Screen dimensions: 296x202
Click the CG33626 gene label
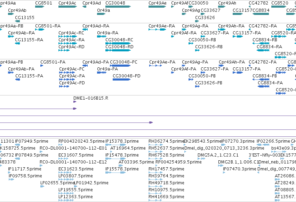(205, 17)
